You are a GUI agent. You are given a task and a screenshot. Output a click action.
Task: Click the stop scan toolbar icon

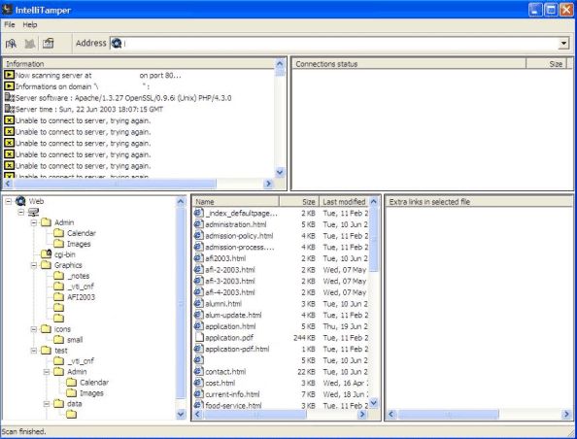tap(30, 44)
